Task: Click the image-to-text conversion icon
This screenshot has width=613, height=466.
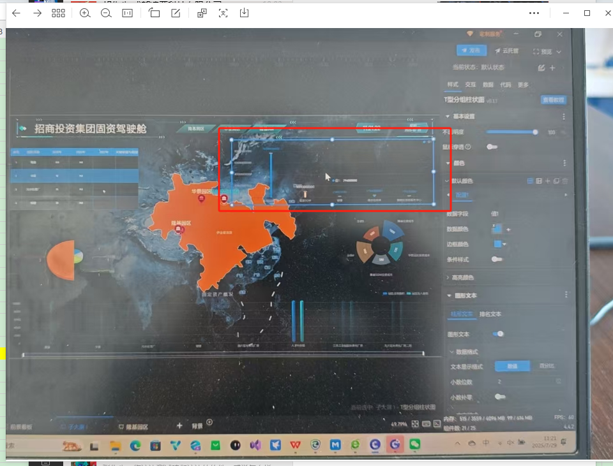Action: point(202,13)
